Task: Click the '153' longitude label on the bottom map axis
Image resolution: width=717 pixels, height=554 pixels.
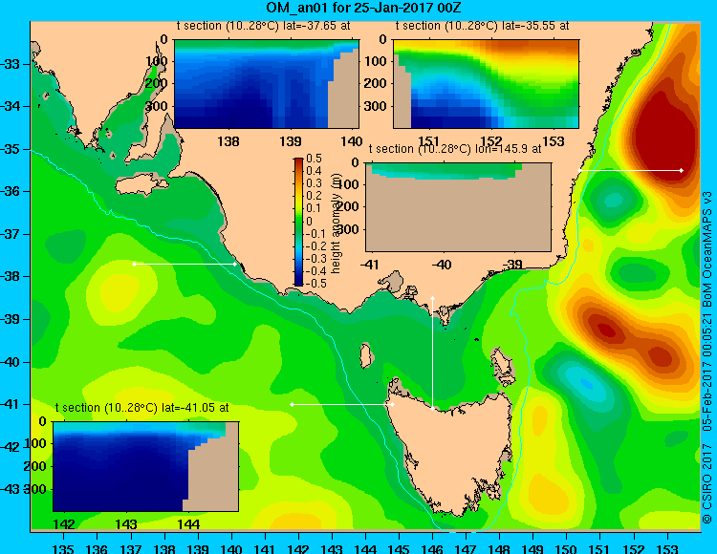Action: [667, 549]
